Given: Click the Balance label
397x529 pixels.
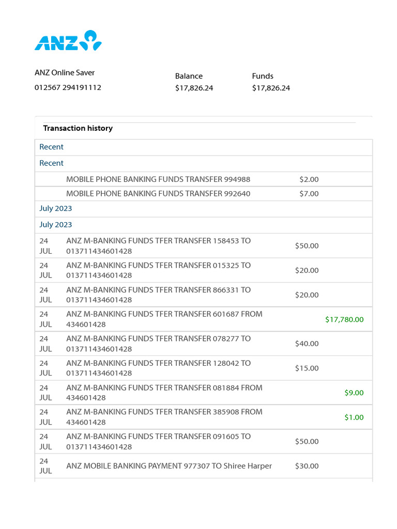Looking at the screenshot, I should (189, 76).
